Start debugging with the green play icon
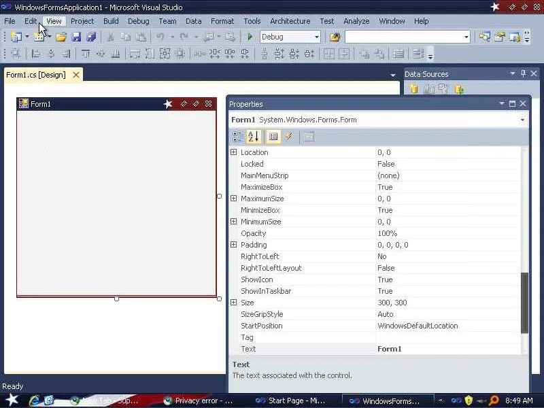544x408 pixels. tap(250, 37)
